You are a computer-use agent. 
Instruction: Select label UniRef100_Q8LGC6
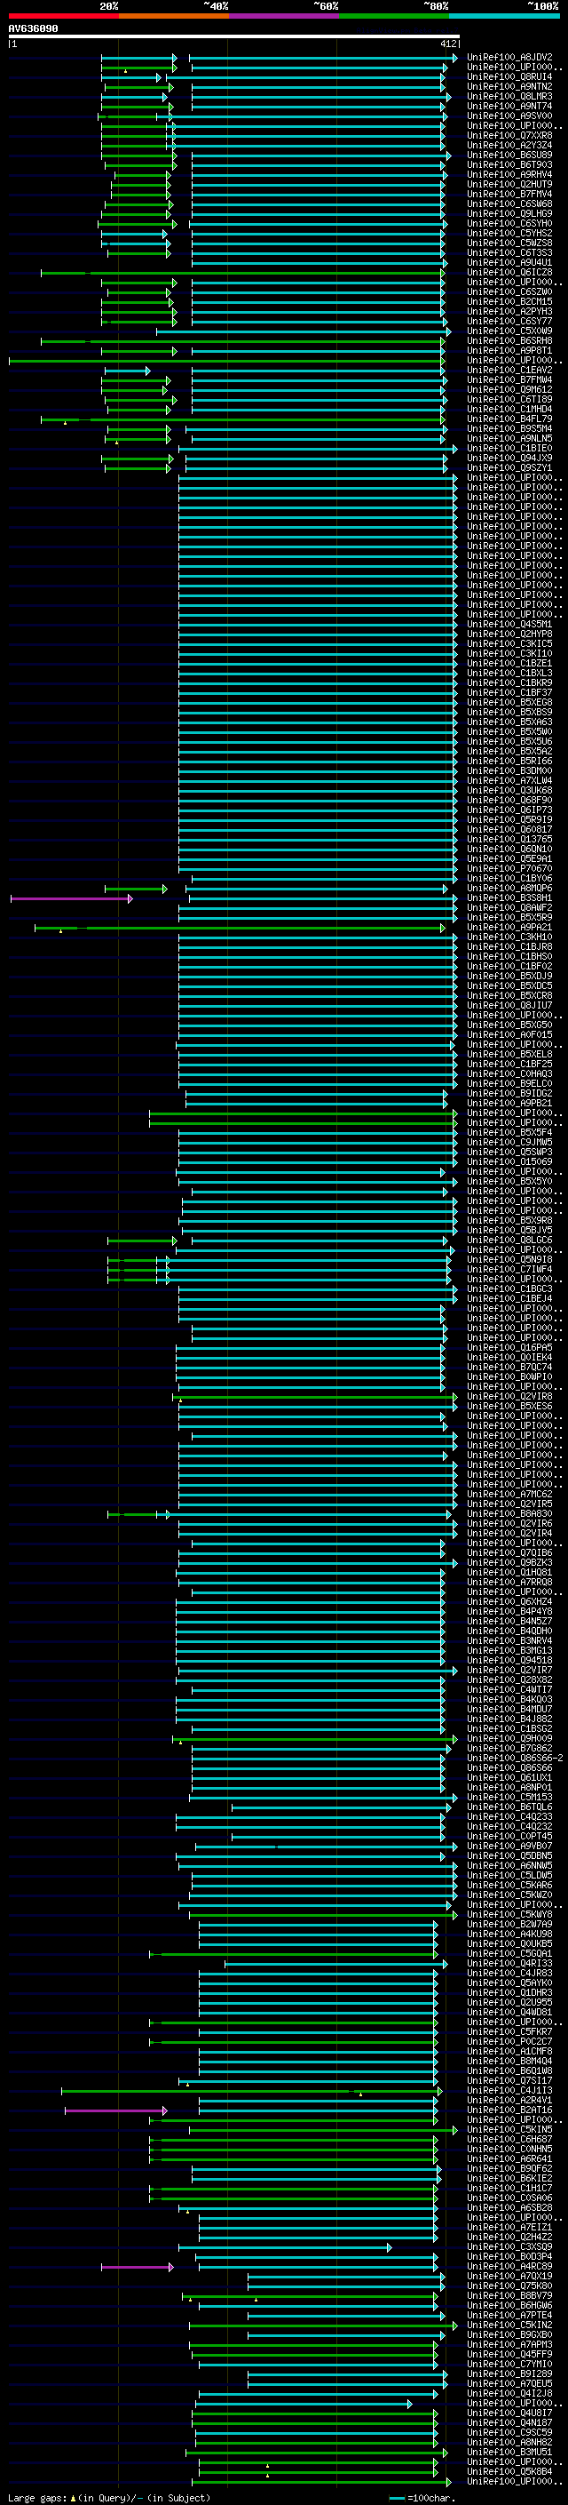tap(509, 1240)
